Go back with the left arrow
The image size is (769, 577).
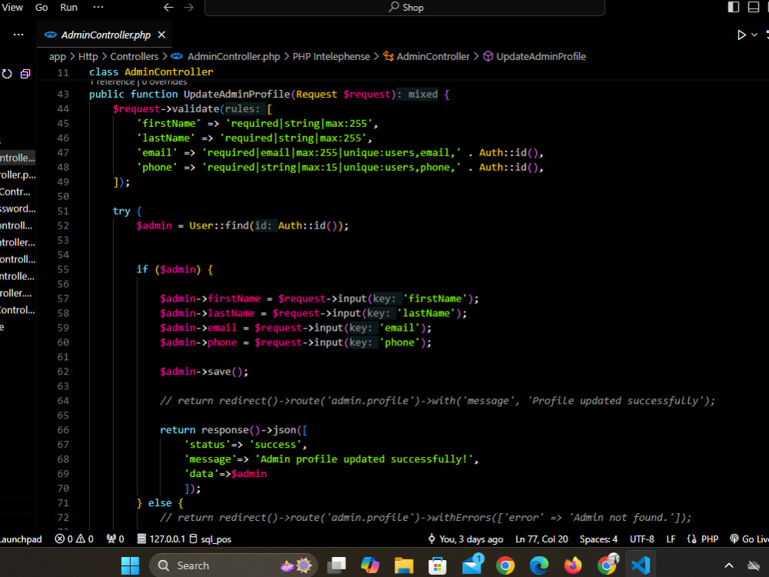(168, 8)
